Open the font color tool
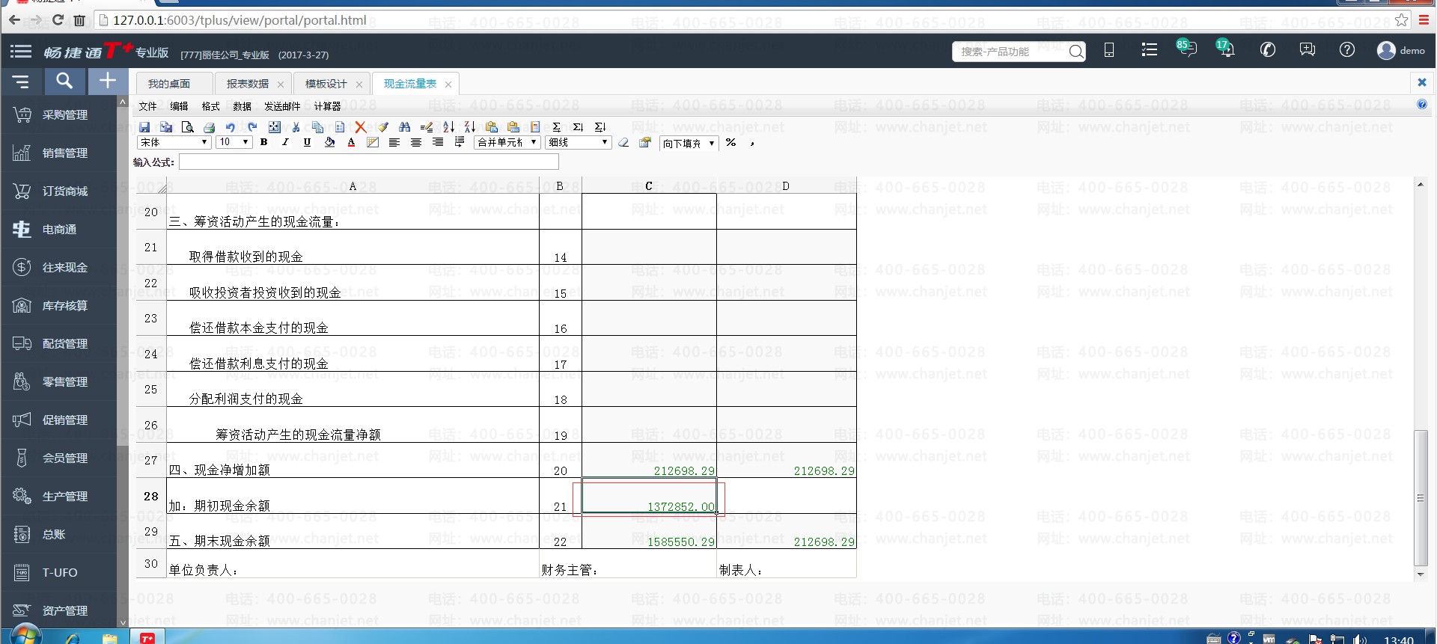The image size is (1437, 644). pos(351,142)
